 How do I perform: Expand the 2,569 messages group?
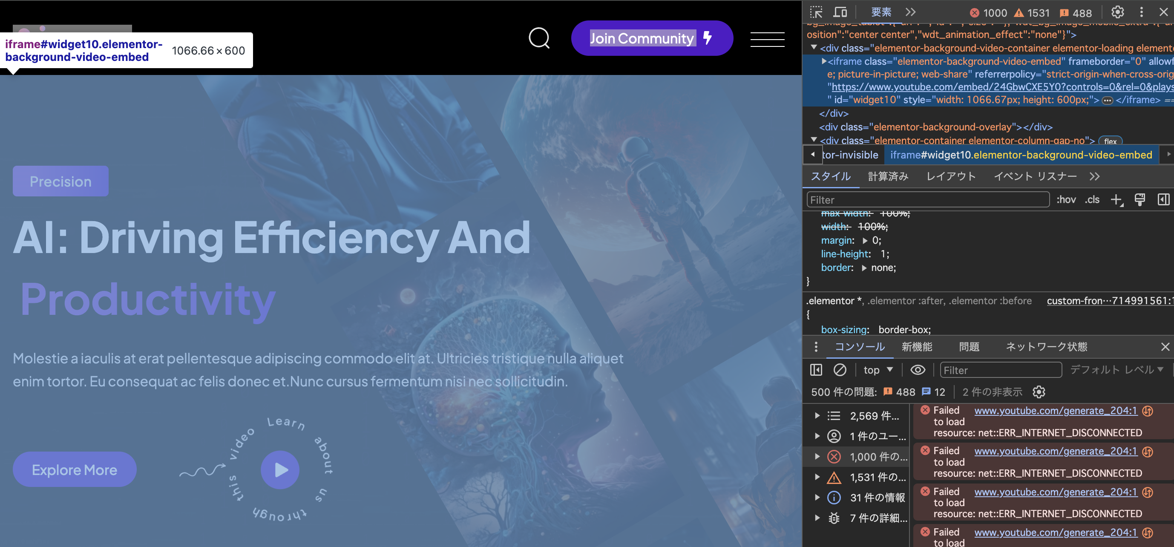[x=817, y=416]
